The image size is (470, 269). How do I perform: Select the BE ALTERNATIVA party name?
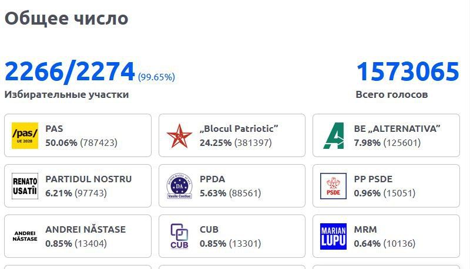(397, 129)
